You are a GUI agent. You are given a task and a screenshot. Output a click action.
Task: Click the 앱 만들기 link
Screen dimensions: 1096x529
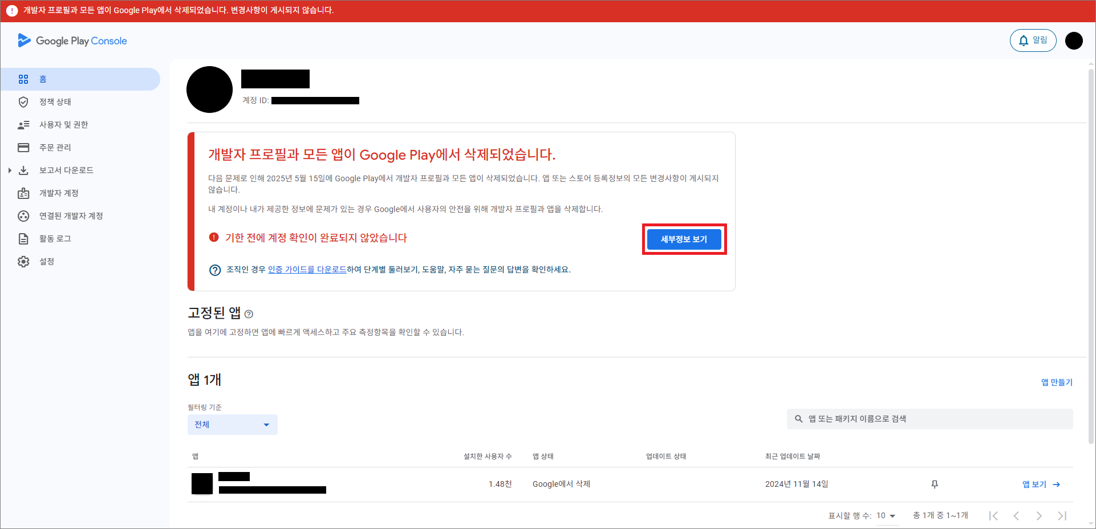1057,382
